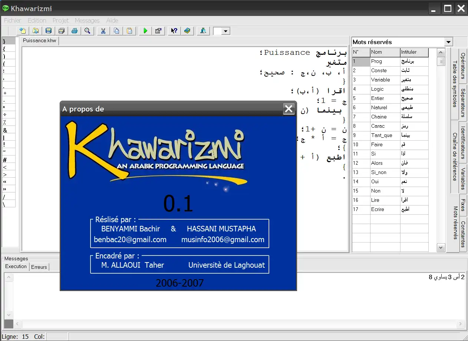Switch to the Execution messages tab
The image size is (468, 341).
pyautogui.click(x=16, y=267)
